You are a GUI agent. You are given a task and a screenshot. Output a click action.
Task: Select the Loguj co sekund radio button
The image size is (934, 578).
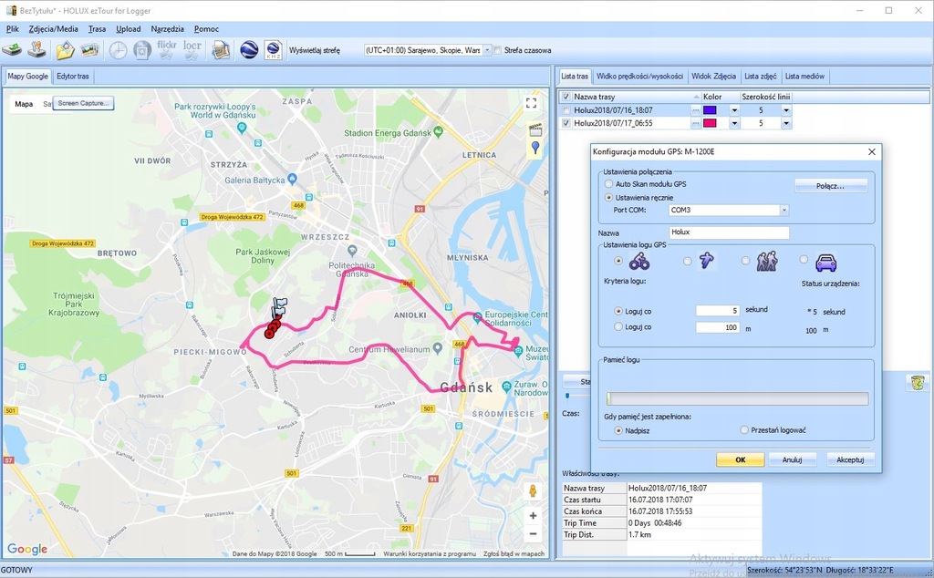pos(617,311)
